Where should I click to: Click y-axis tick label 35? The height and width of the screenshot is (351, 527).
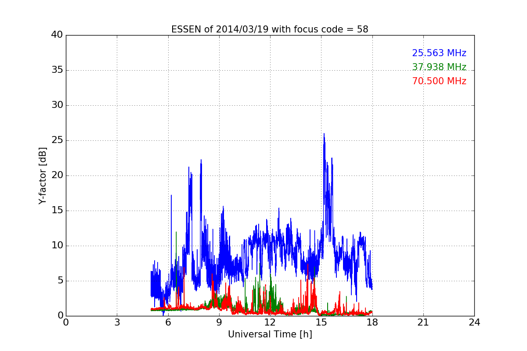click(57, 70)
